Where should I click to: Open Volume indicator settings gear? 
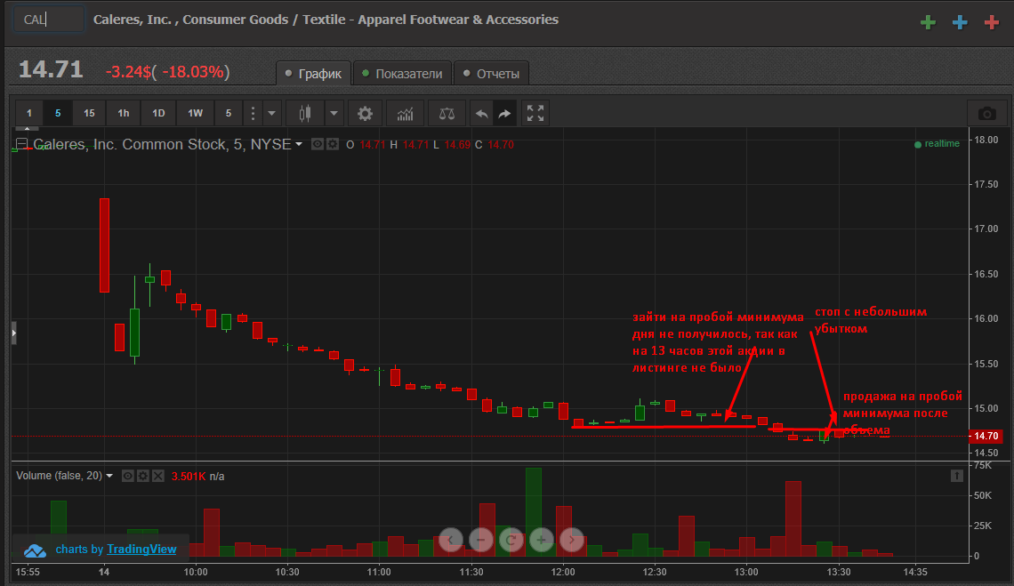pos(143,476)
